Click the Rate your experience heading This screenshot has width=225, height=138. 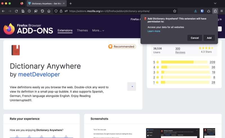24,119
